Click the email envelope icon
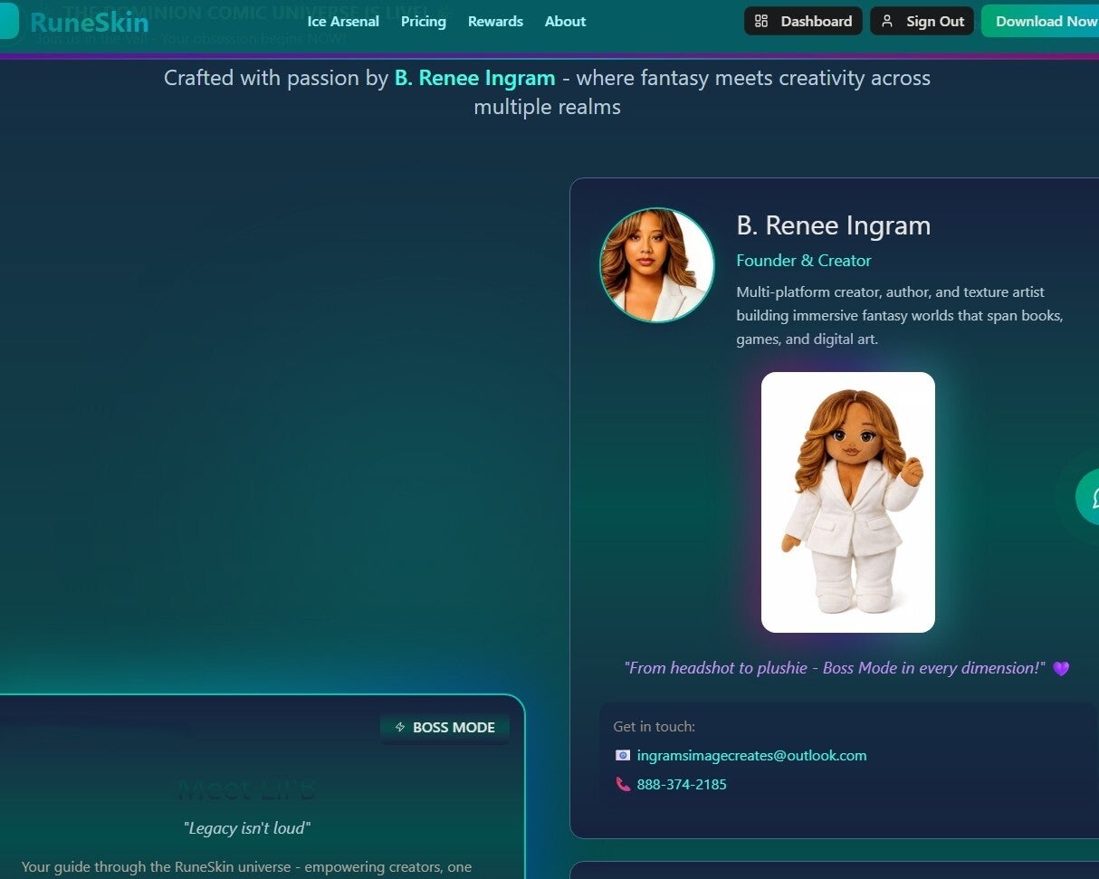Screen dimensions: 1099x879 pyautogui.click(x=623, y=756)
